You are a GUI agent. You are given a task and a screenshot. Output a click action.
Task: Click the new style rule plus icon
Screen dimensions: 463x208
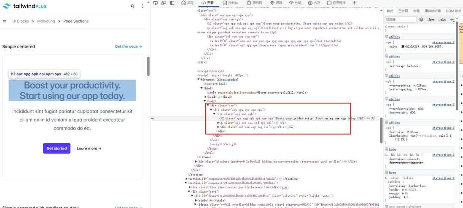pos(452,19)
